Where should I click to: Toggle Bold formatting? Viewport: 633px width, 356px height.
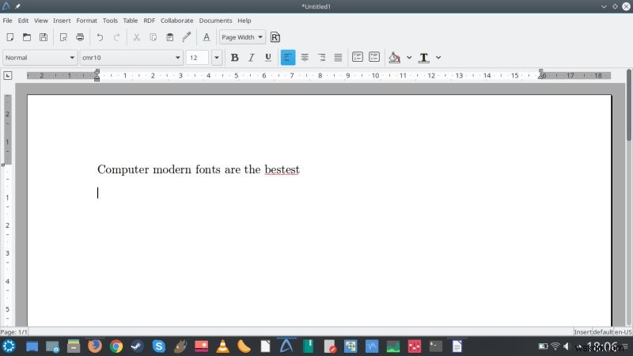click(234, 57)
